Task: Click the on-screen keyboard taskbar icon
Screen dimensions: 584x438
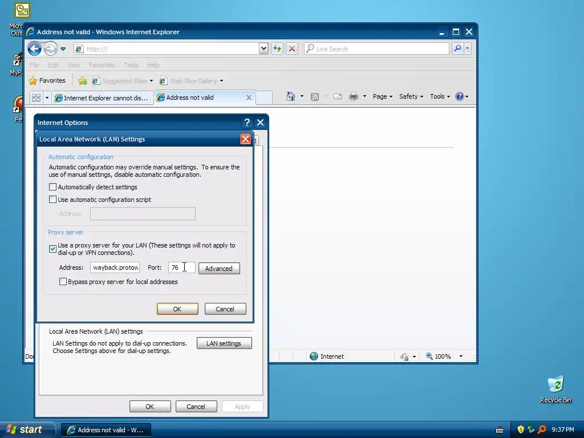Action: tap(500, 430)
